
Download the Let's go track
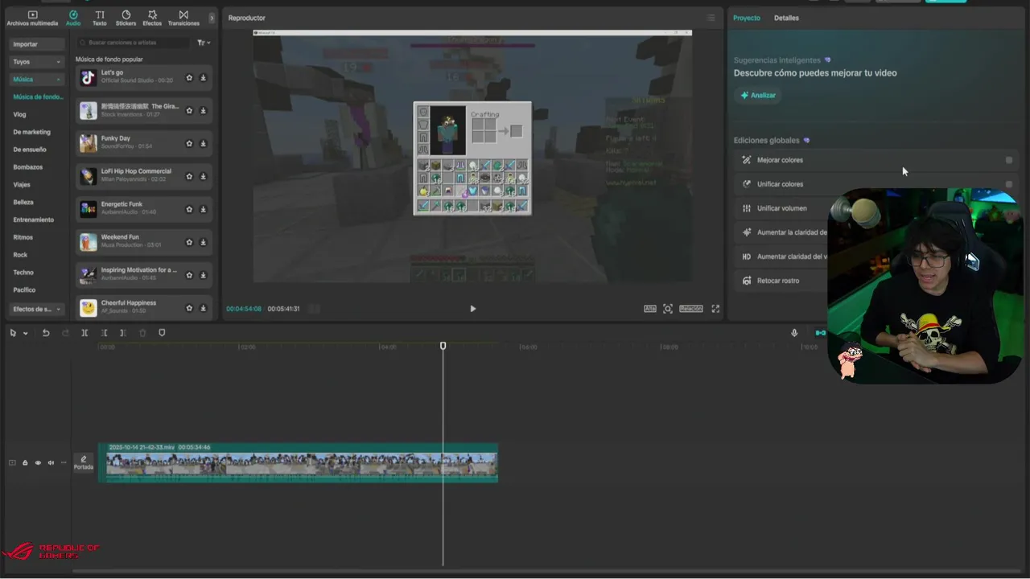(x=203, y=78)
